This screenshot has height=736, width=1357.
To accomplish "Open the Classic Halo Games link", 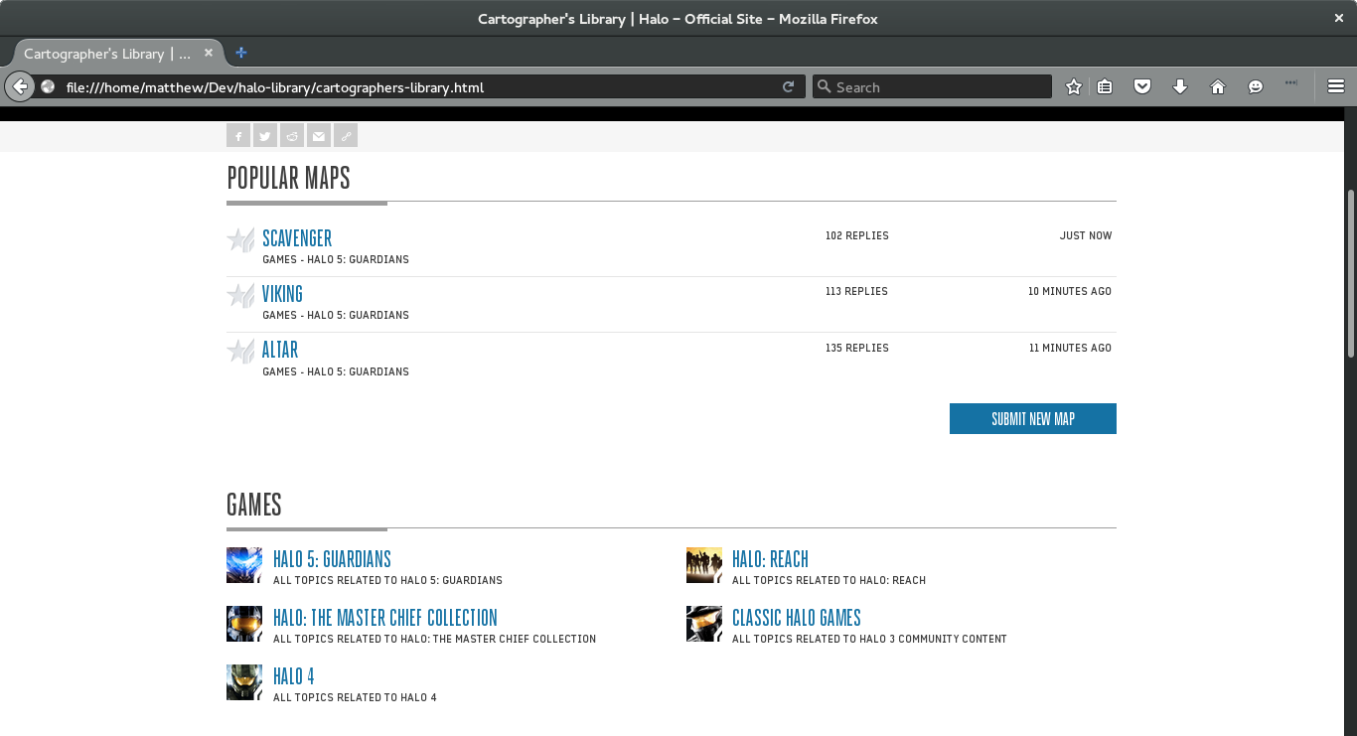I will click(x=797, y=618).
